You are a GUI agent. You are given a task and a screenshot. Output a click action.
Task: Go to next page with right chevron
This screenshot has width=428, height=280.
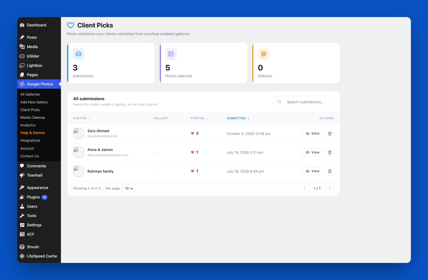(x=330, y=188)
